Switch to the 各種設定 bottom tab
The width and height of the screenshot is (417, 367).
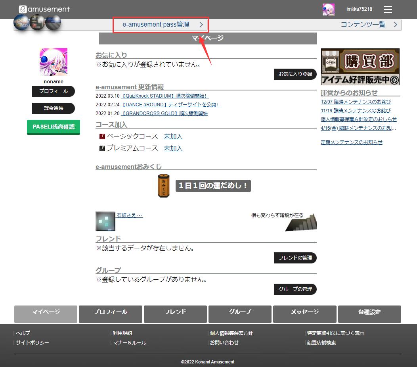[369, 313]
